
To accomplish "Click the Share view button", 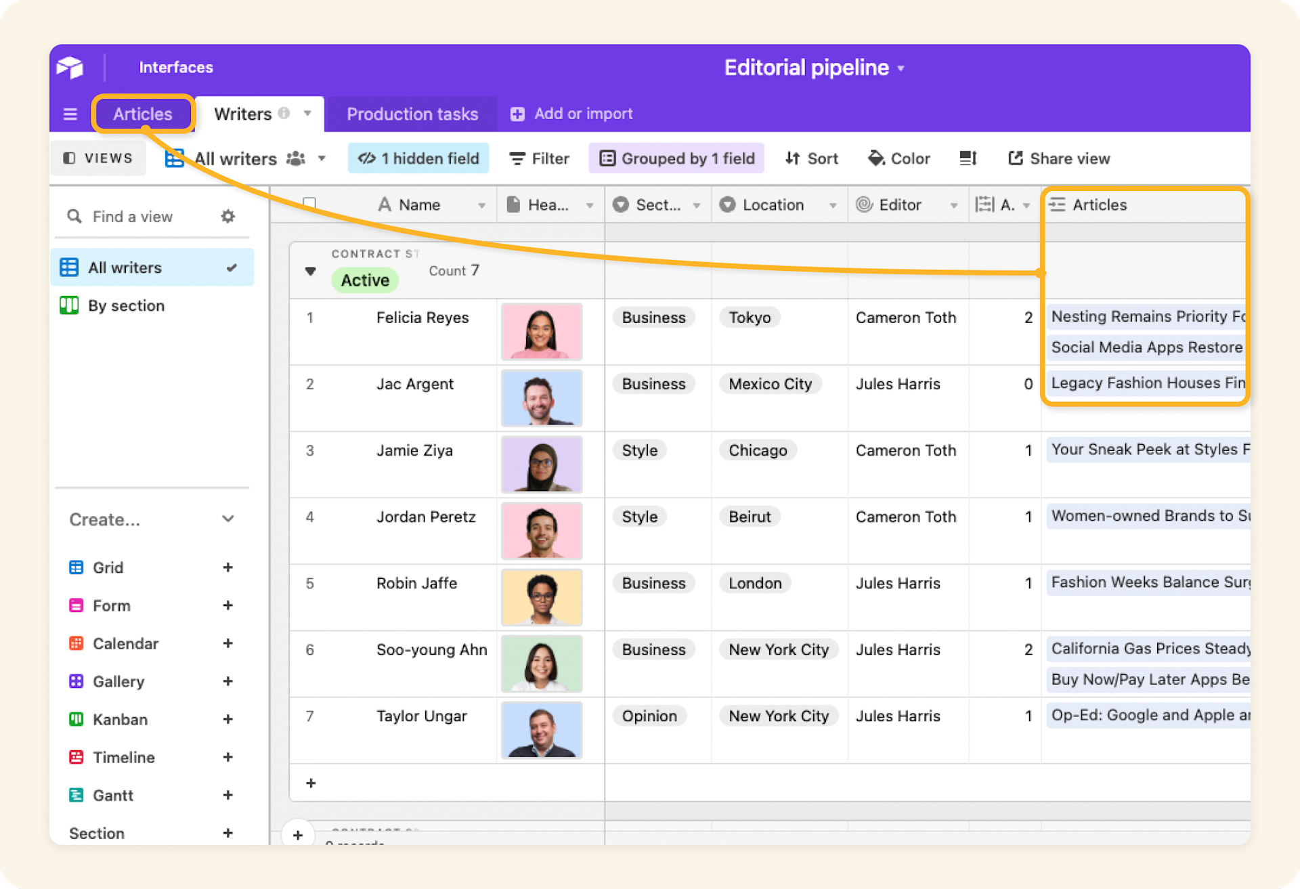I will (1058, 158).
